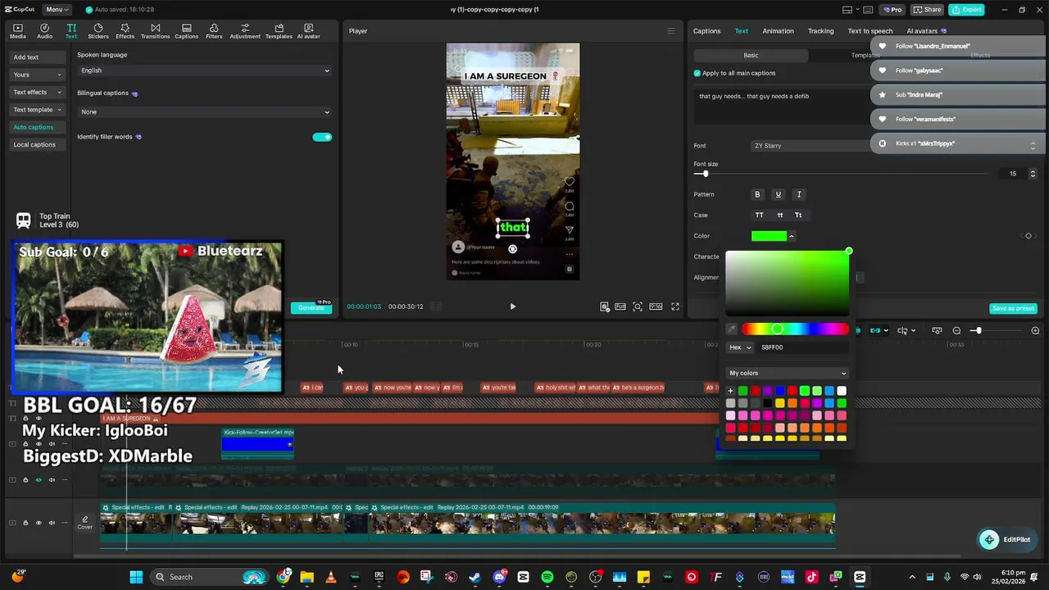Image resolution: width=1049 pixels, height=590 pixels.
Task: Open the Hex color format dropdown
Action: [x=740, y=347]
